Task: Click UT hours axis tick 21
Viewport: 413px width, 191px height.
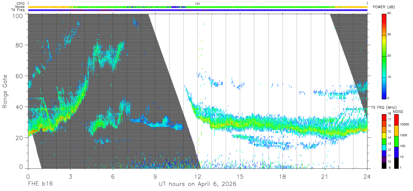Action: pyautogui.click(x=325, y=177)
